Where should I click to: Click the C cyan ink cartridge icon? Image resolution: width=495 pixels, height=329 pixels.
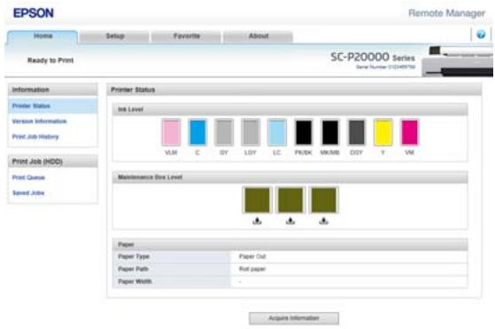tap(197, 132)
